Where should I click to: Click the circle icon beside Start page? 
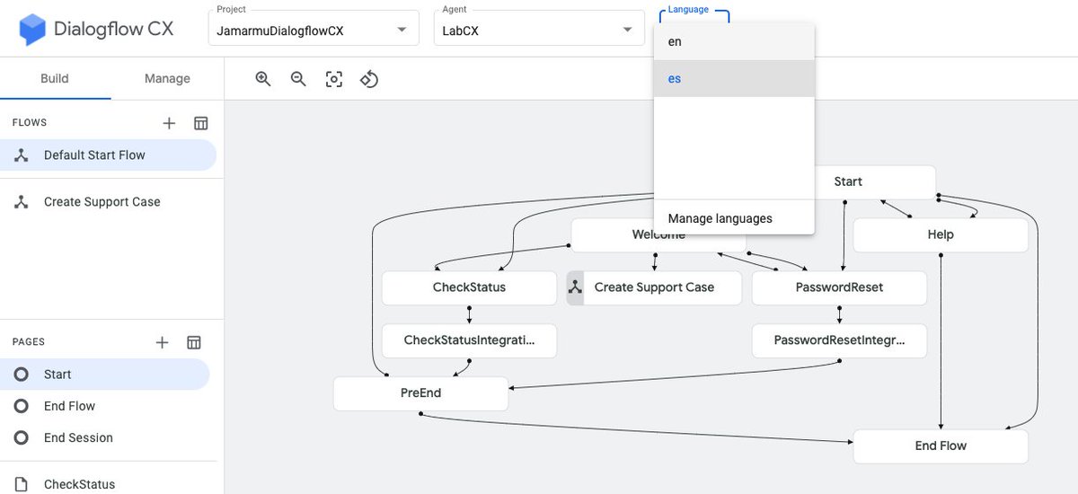click(22, 375)
